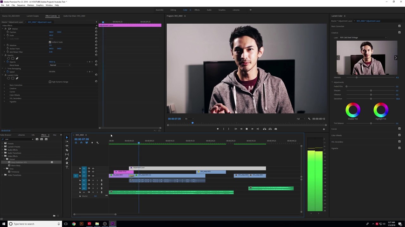
Task: Toggle Opacity animation stopwatch
Action: [x=8, y=62]
